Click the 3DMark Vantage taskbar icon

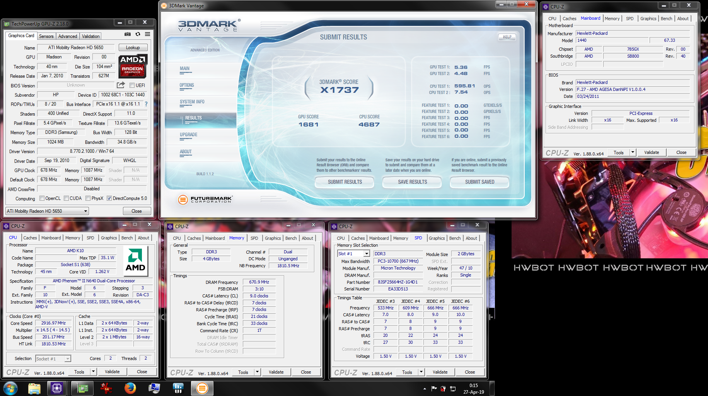point(202,388)
